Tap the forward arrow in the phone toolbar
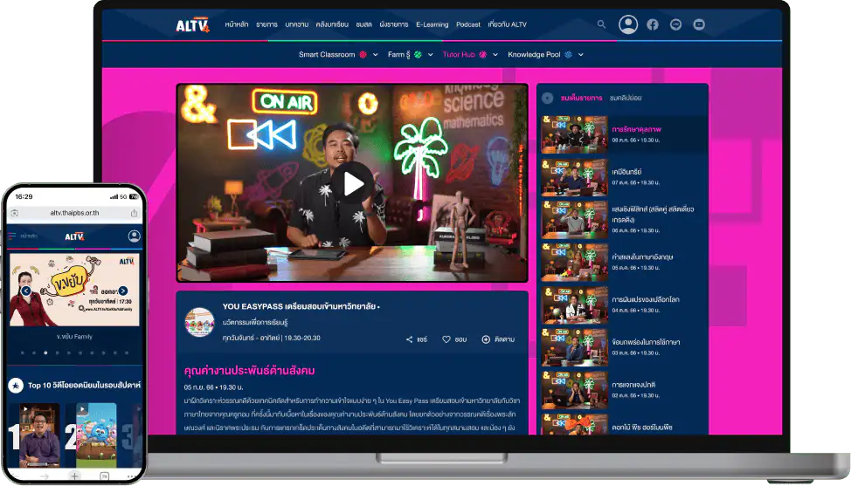The image size is (851, 486). [45, 476]
